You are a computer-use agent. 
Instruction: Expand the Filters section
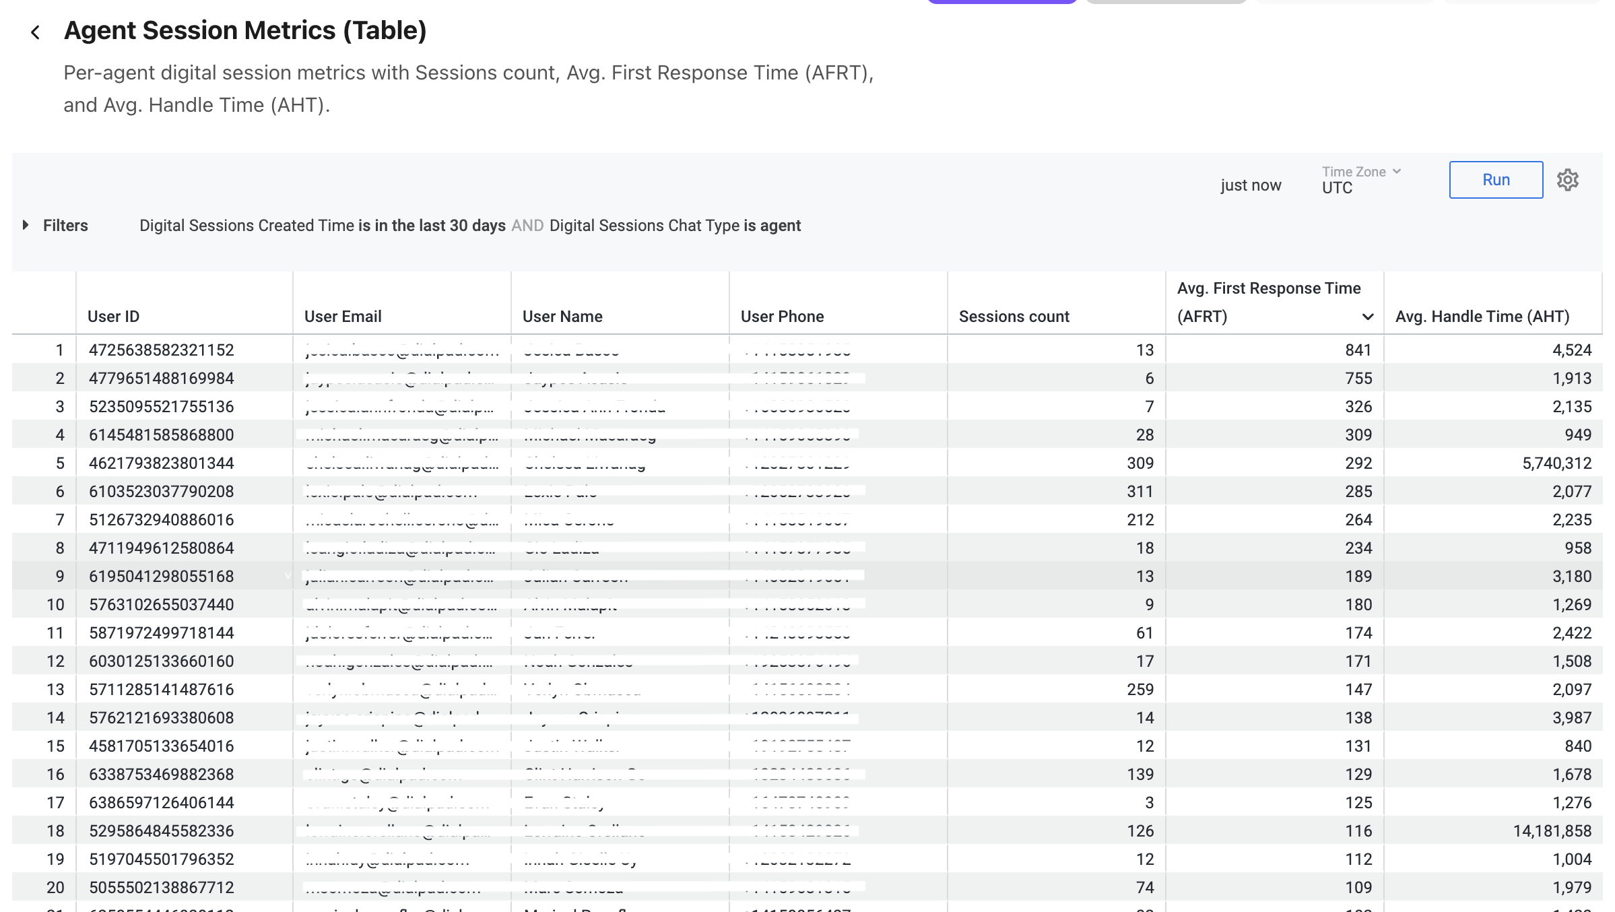click(65, 225)
